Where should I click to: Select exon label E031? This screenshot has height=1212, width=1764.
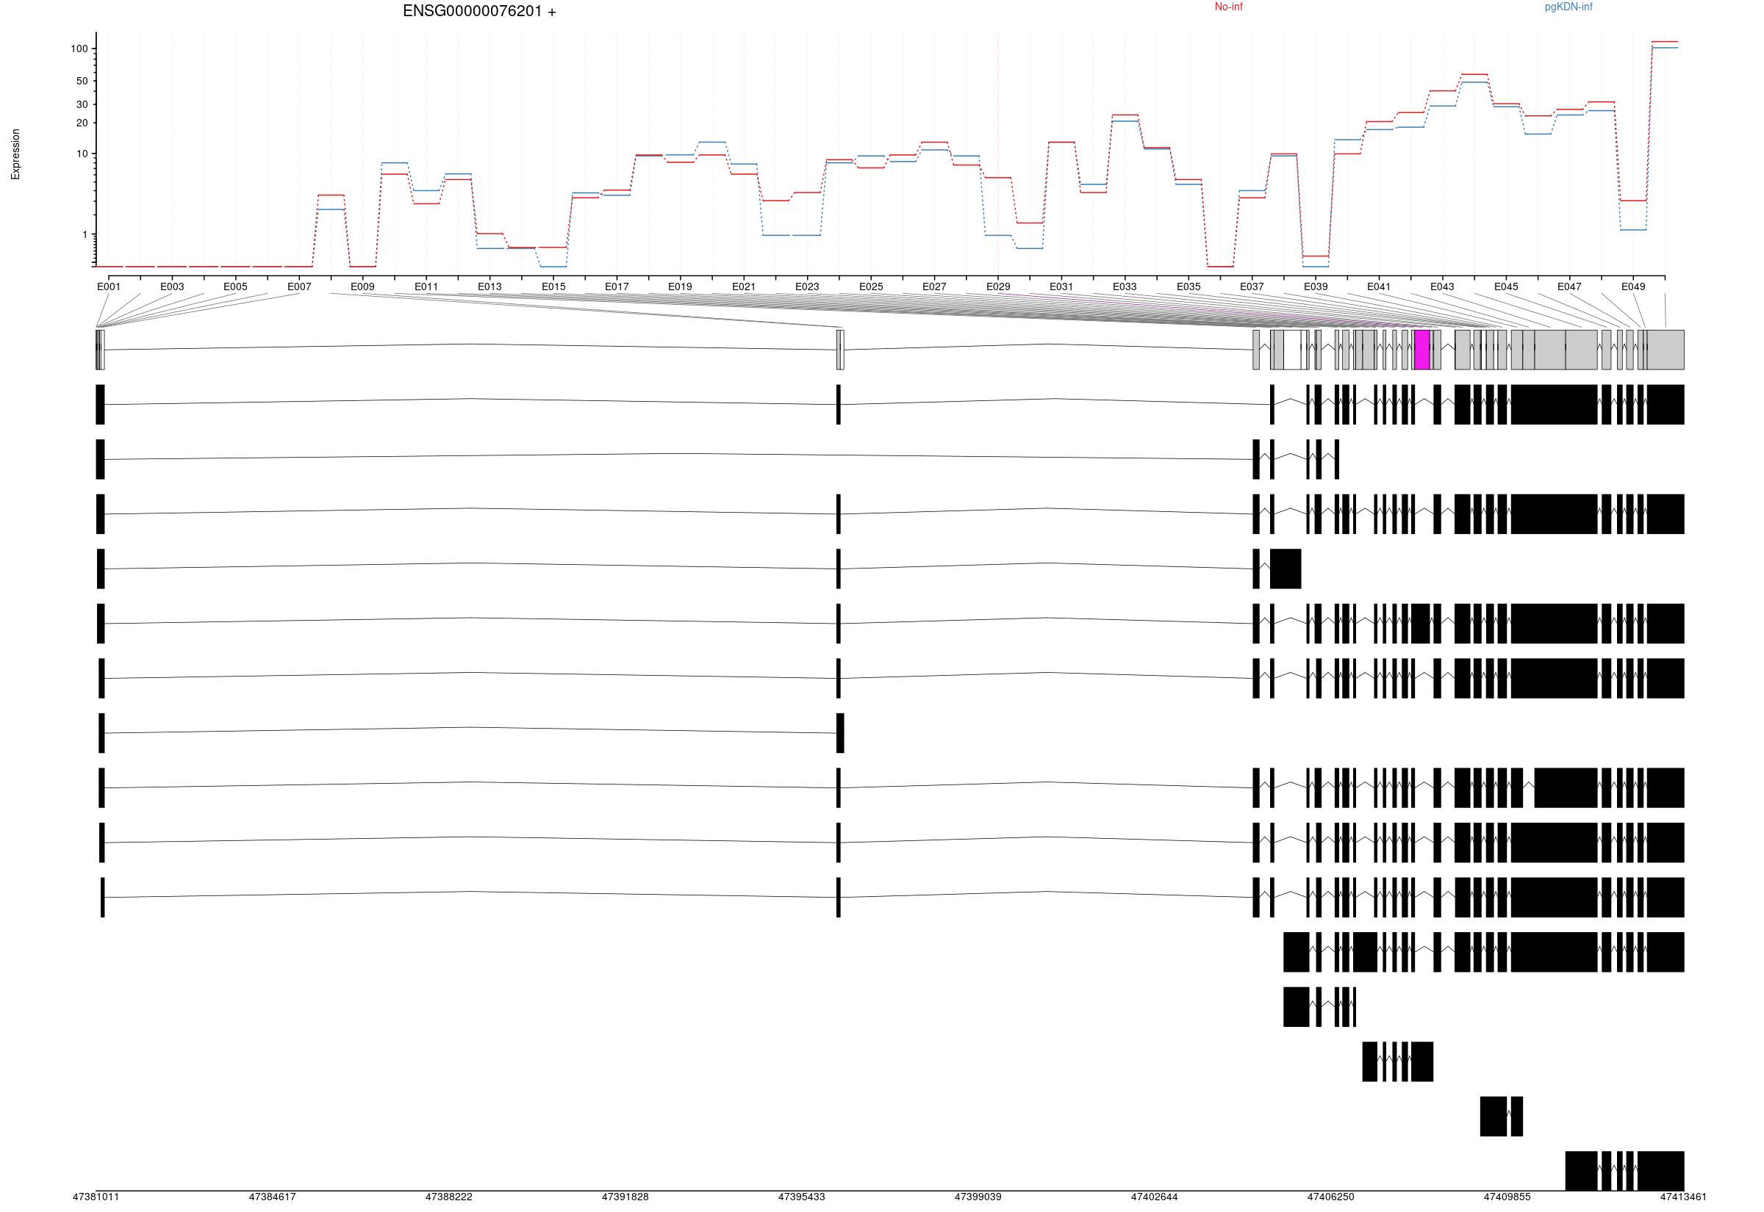coord(1061,286)
